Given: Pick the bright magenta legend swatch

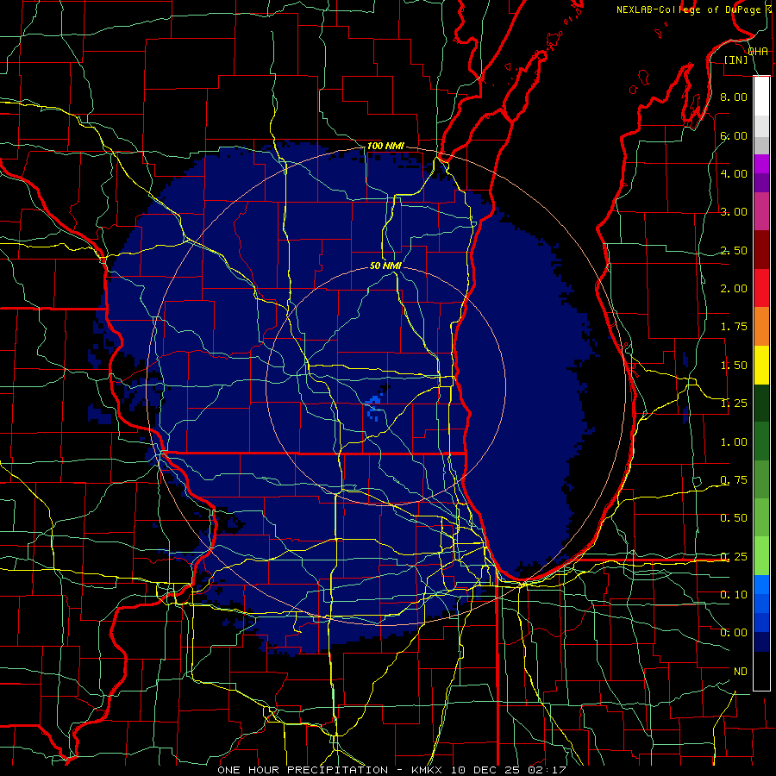Looking at the screenshot, I should 761,164.
